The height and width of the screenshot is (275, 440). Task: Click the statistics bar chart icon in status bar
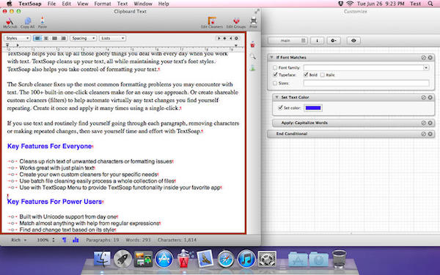(76, 240)
